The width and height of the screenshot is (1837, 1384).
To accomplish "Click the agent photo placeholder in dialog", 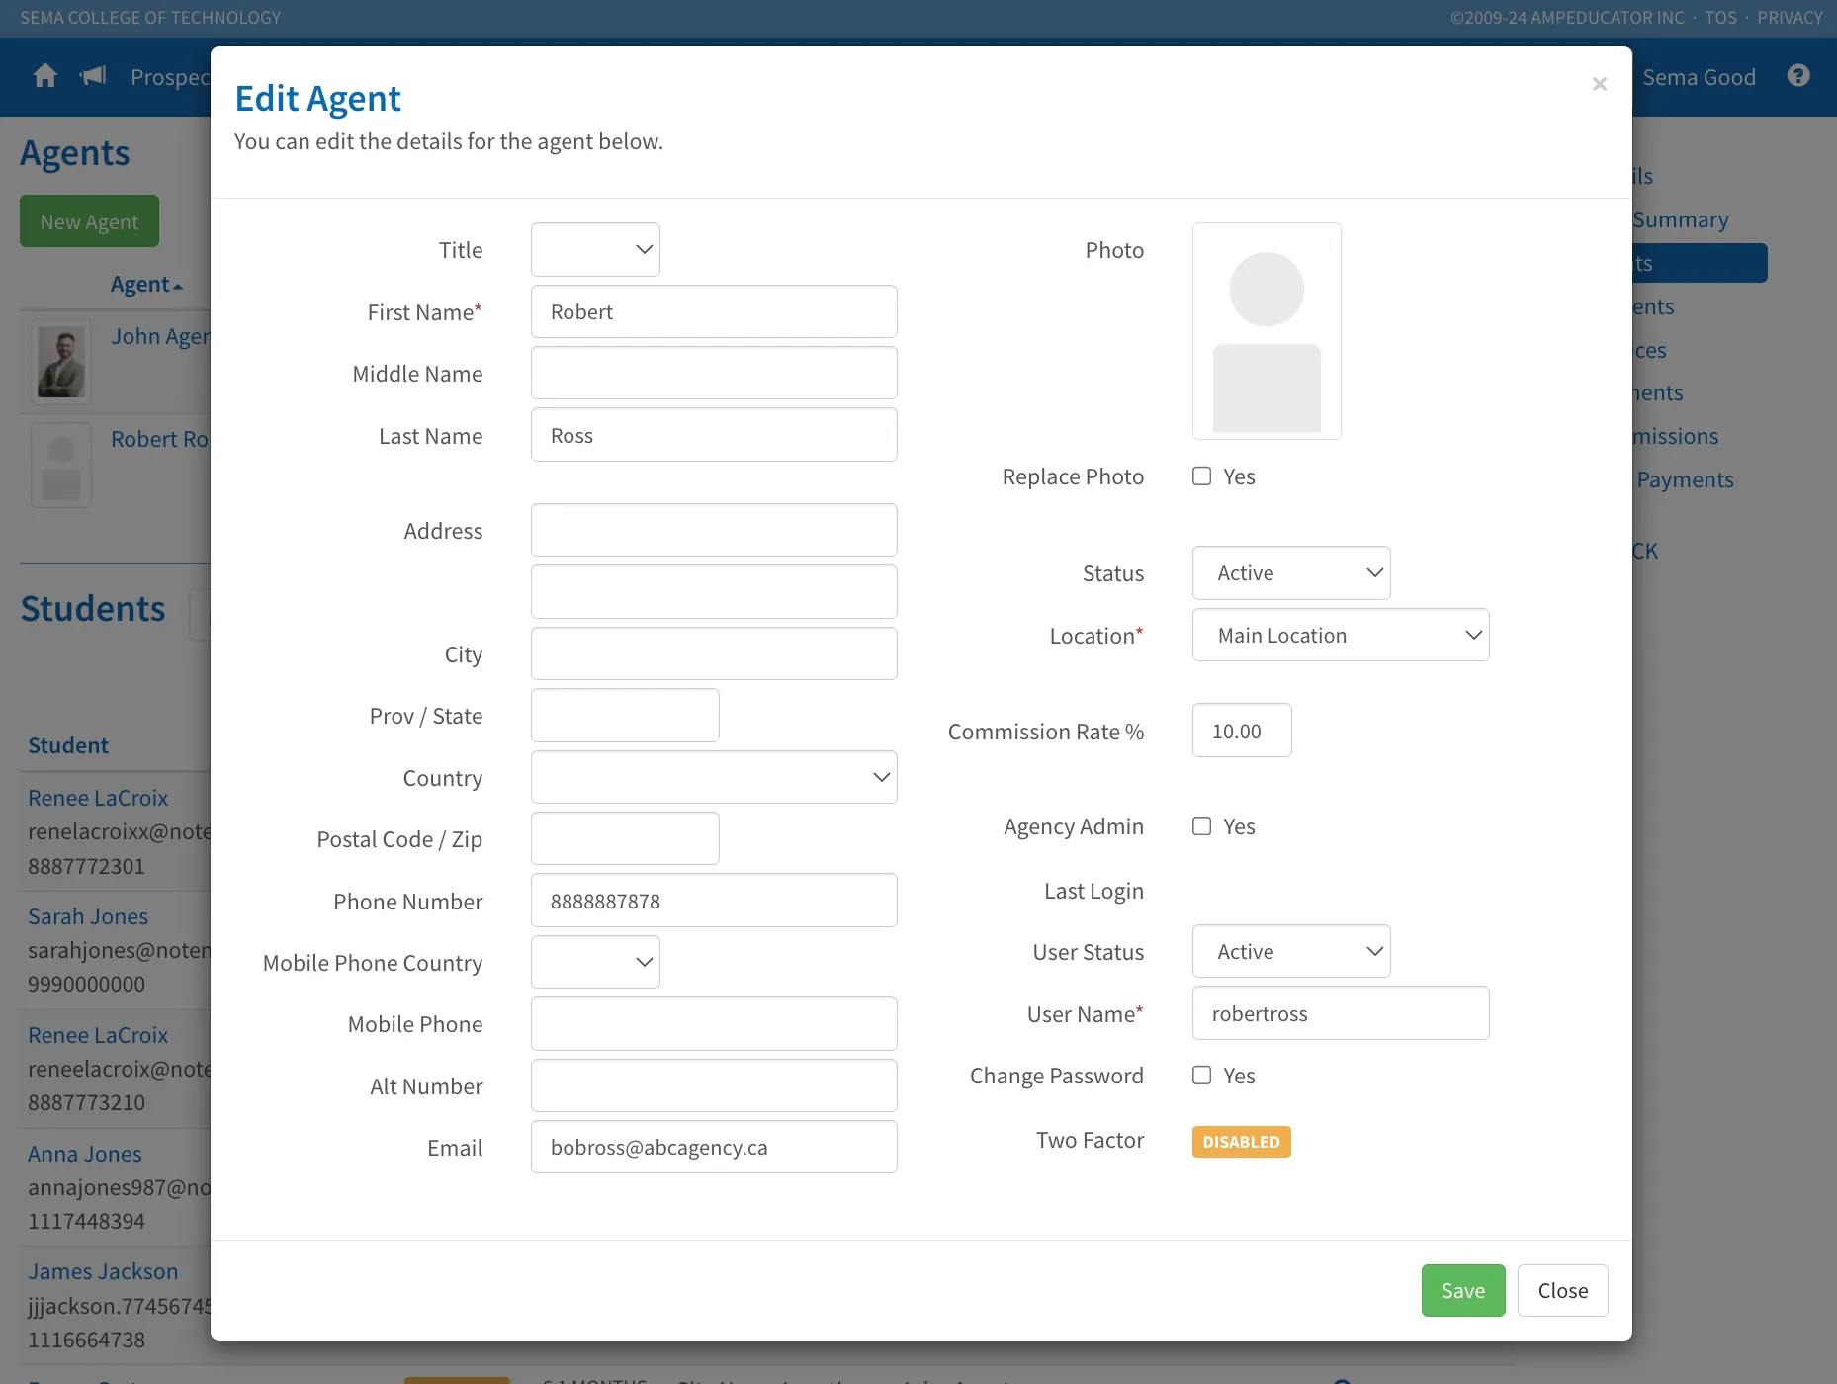I will pos(1267,331).
